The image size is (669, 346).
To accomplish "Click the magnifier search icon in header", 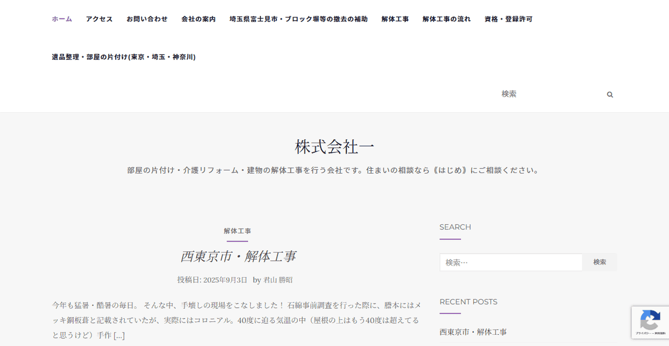I will pos(610,95).
